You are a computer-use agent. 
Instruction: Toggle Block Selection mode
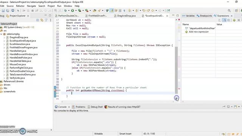[x=120, y=11]
